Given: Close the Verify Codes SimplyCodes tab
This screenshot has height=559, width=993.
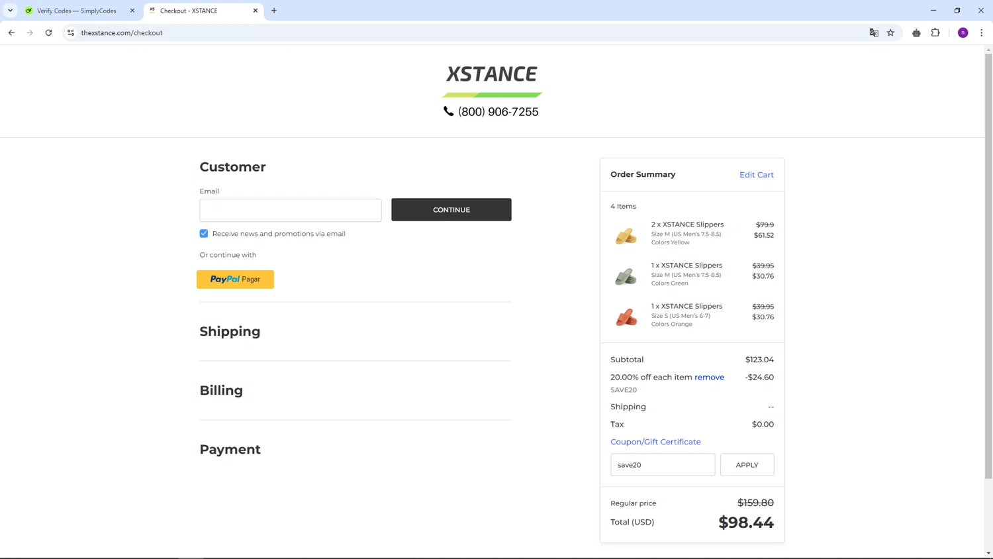Looking at the screenshot, I should coord(132,11).
